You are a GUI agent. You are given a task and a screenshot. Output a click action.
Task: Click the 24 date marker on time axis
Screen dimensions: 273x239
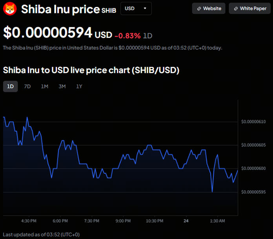point(186,221)
